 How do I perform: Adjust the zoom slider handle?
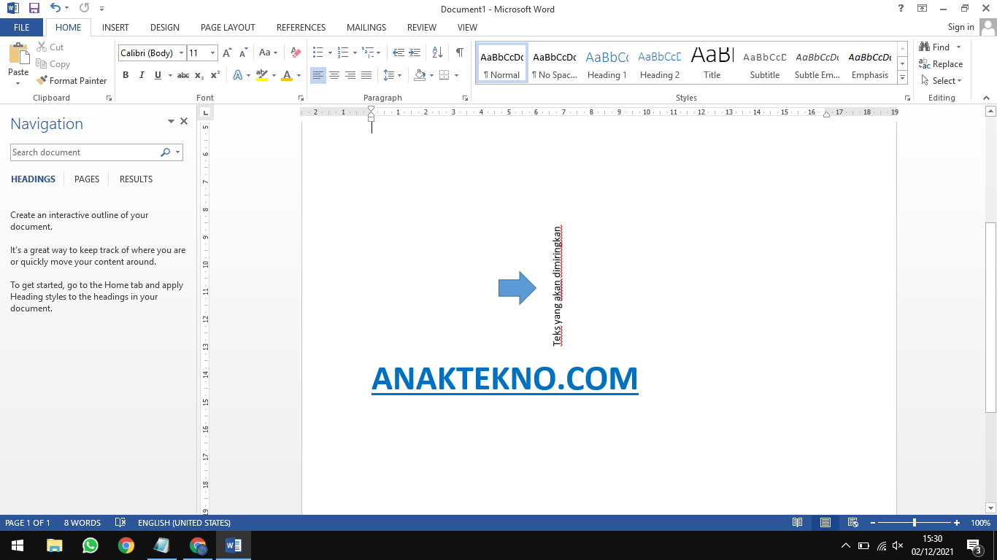(x=915, y=523)
